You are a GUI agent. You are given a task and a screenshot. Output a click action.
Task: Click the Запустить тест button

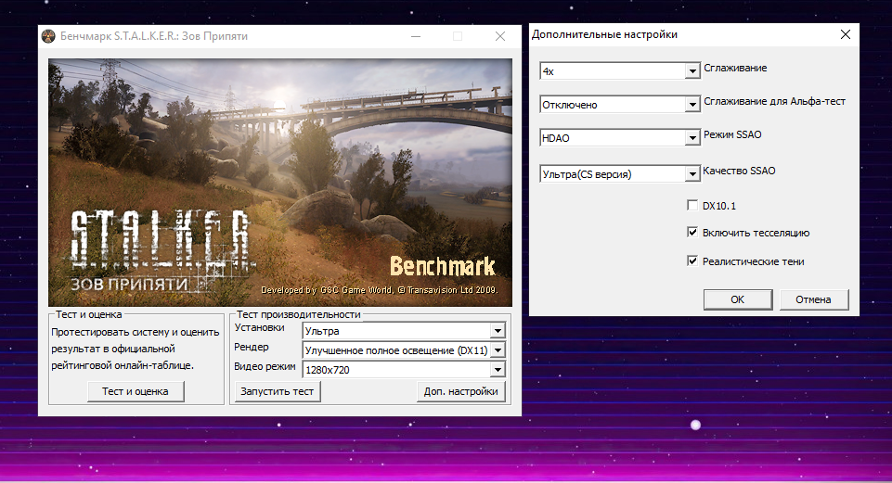pos(277,391)
